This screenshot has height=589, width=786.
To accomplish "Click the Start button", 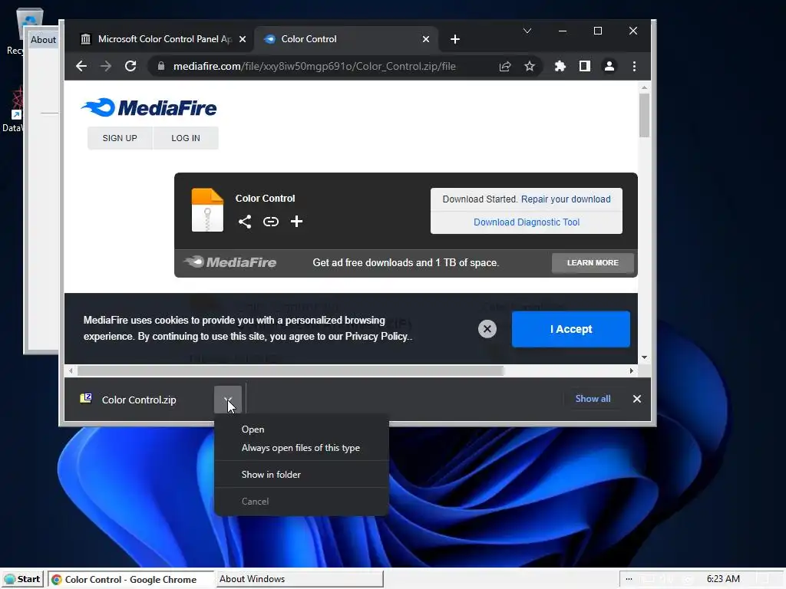I will pyautogui.click(x=22, y=579).
